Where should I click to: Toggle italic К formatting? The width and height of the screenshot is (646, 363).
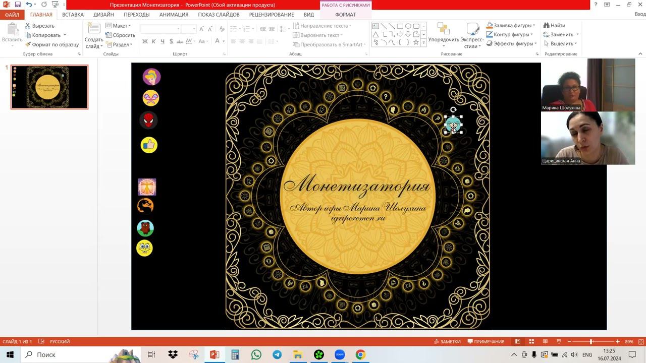pos(154,41)
